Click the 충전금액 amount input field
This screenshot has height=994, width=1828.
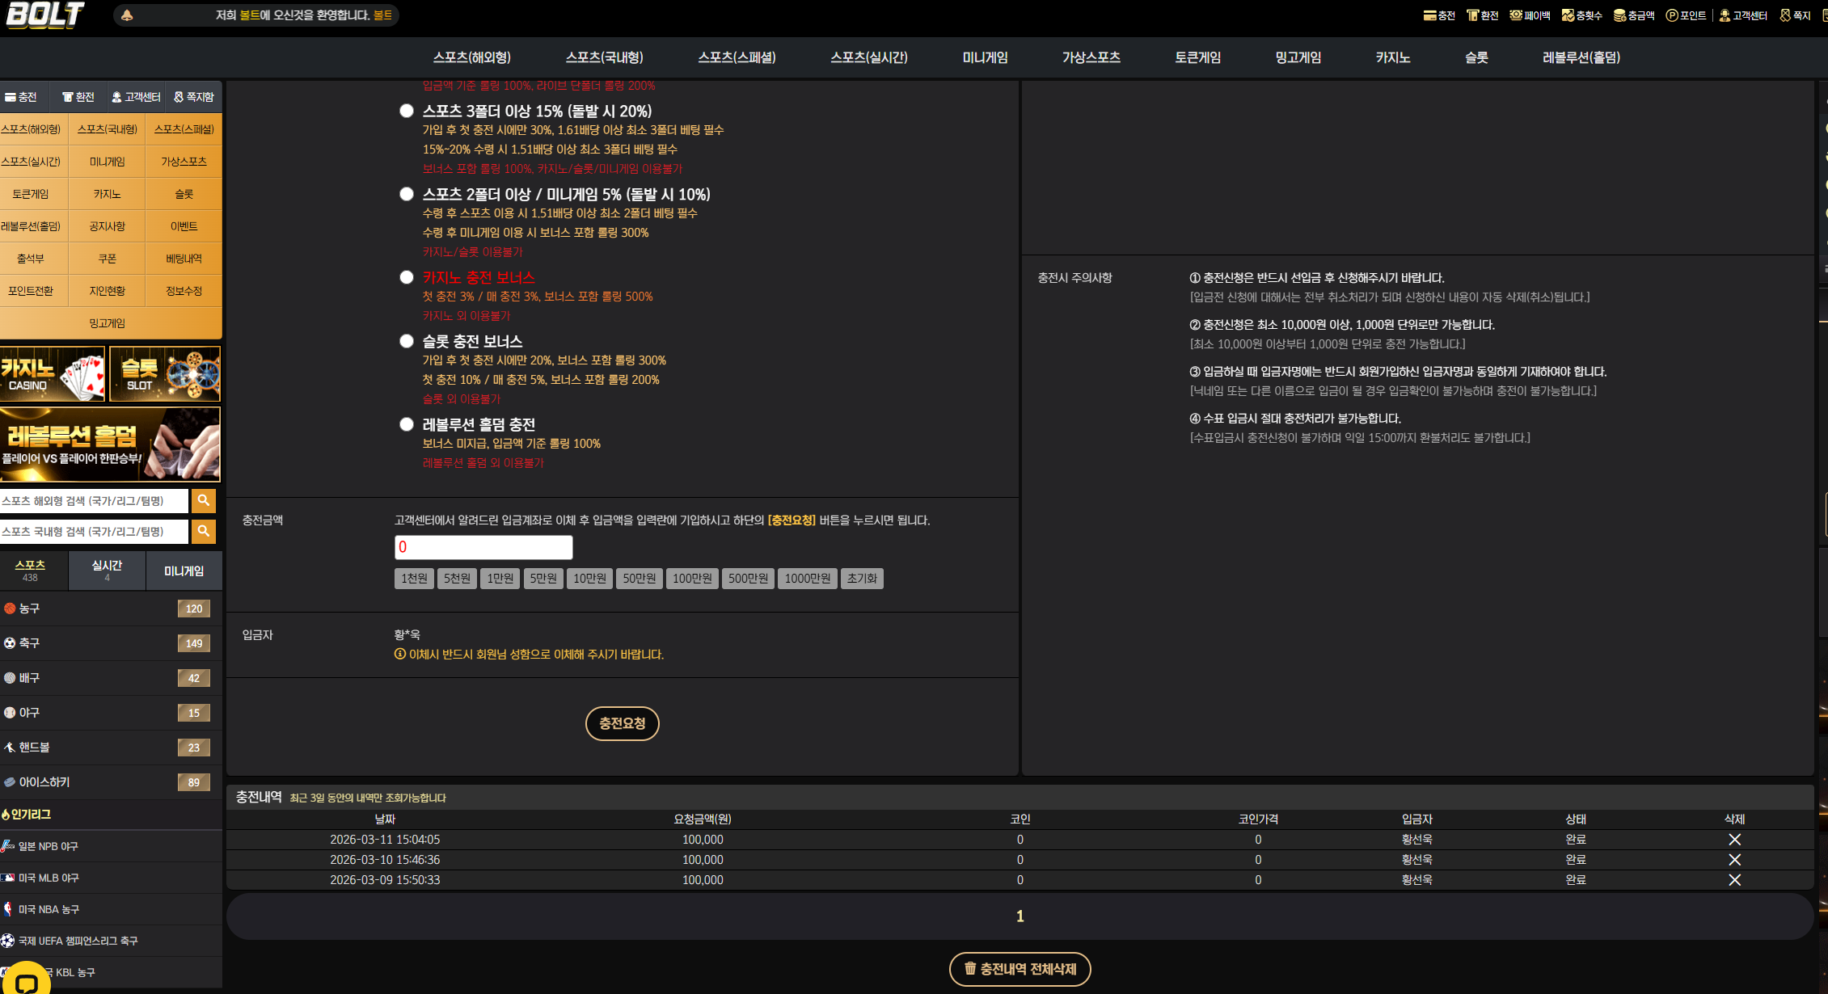tap(483, 547)
